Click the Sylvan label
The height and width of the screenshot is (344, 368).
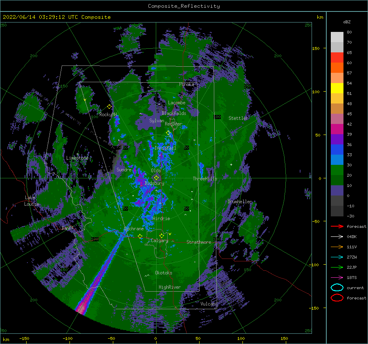pyautogui.click(x=157, y=121)
